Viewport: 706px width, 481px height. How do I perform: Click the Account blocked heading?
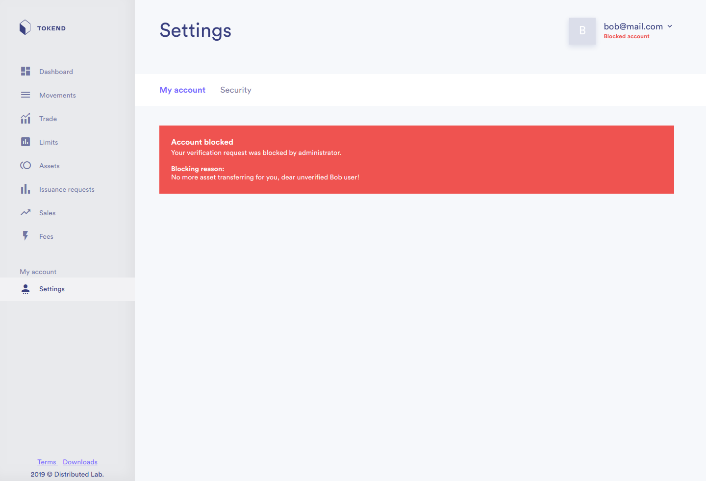[202, 142]
